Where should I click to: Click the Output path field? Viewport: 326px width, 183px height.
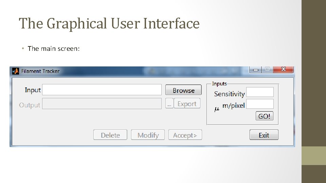(x=102, y=104)
